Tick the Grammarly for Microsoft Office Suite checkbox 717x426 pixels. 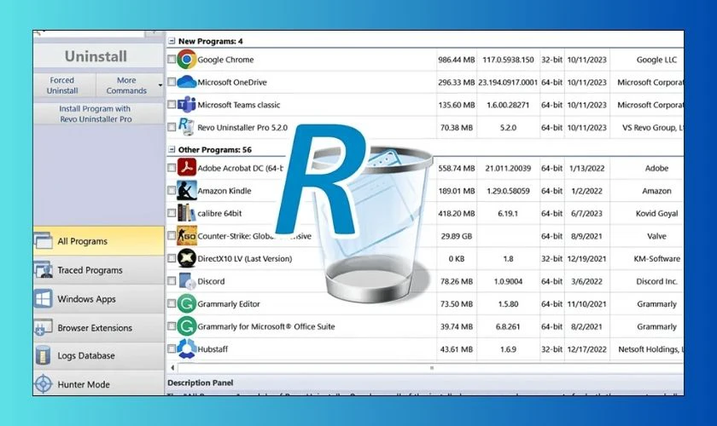click(x=172, y=326)
